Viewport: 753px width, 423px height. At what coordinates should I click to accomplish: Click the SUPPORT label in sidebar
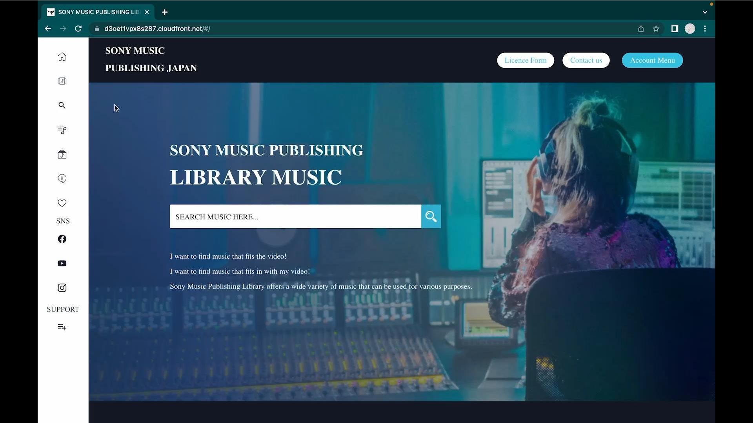click(63, 309)
